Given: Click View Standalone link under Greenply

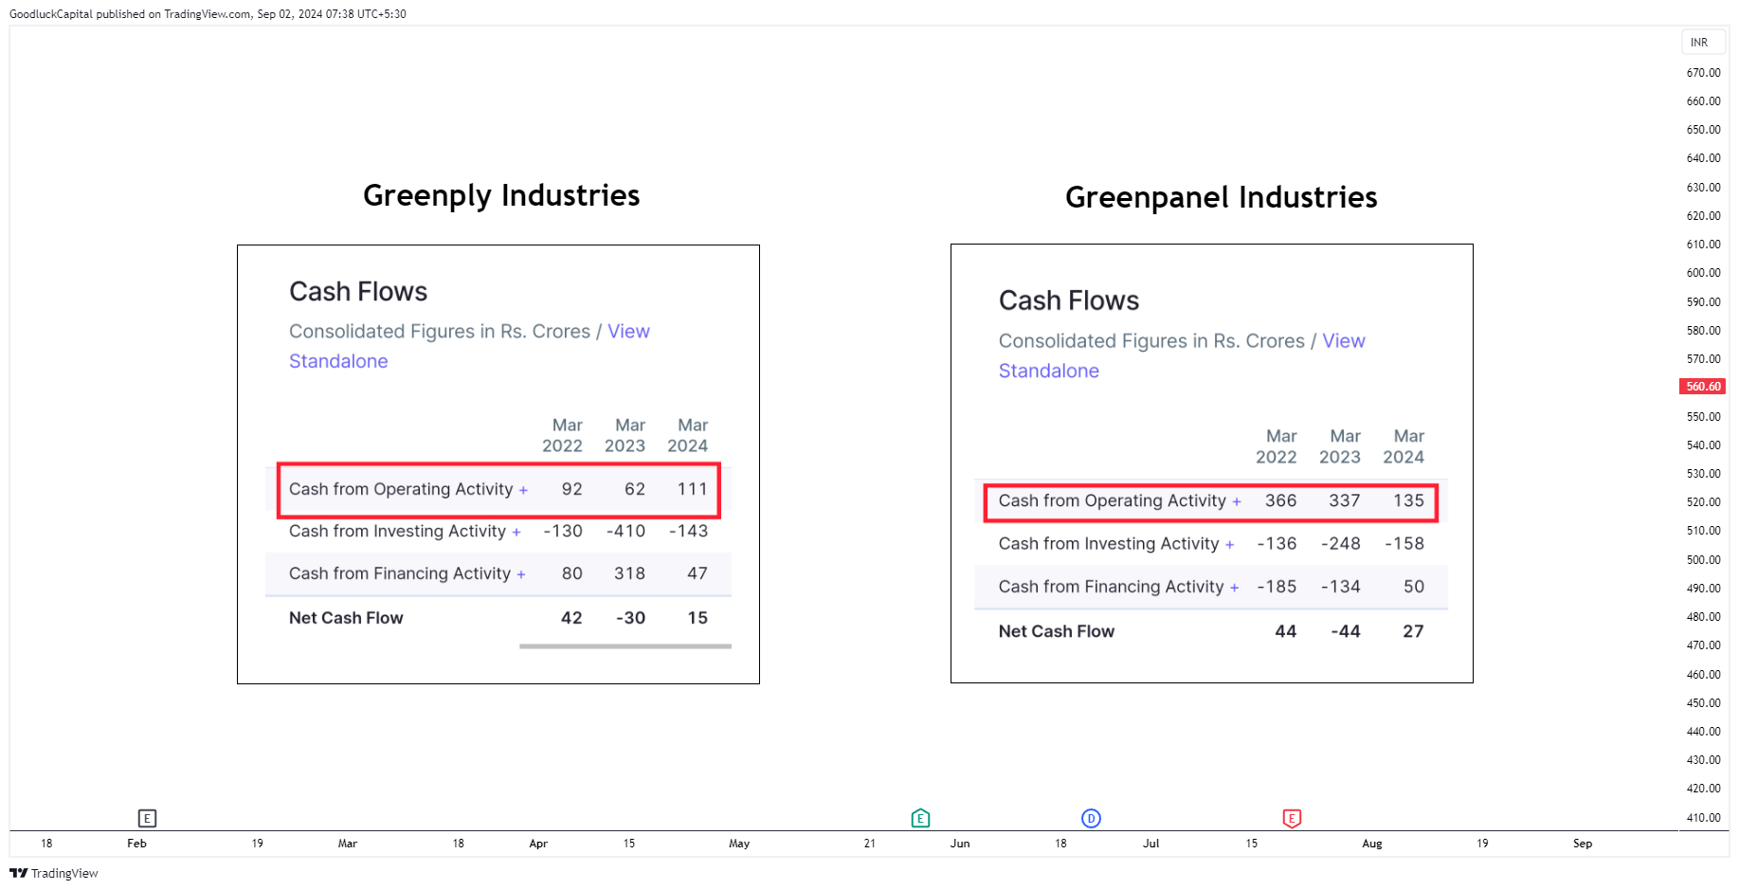Looking at the screenshot, I should pyautogui.click(x=469, y=346).
